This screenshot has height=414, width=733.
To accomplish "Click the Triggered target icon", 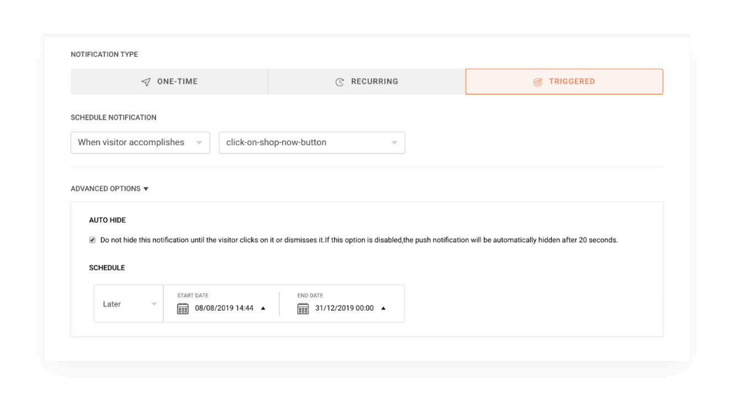I will pyautogui.click(x=538, y=82).
